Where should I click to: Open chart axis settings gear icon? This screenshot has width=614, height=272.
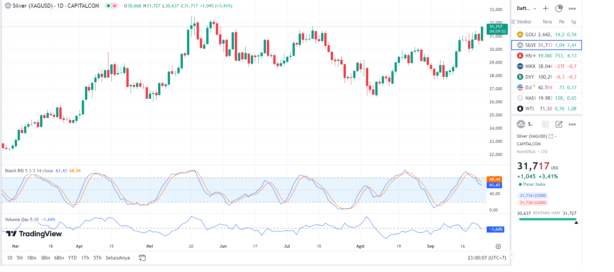coord(498,246)
